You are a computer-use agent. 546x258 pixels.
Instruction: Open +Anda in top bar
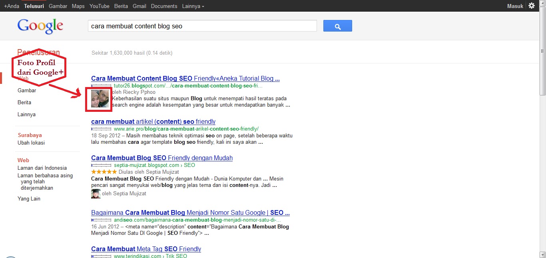point(12,6)
